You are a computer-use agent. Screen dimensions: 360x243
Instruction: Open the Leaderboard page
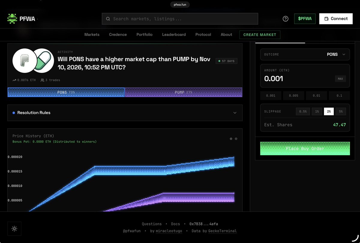(x=174, y=34)
